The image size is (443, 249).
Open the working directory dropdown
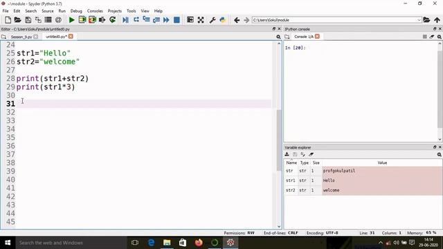click(x=419, y=20)
